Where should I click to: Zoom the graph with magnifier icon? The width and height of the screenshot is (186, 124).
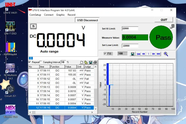coord(166,54)
